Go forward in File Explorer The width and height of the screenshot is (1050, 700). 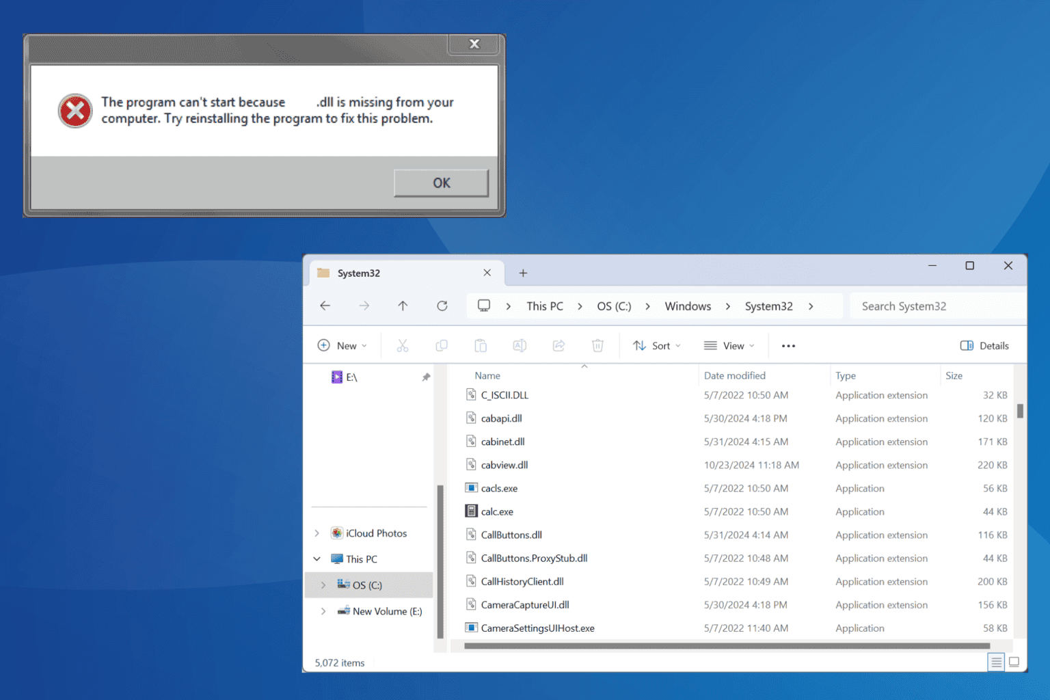click(x=364, y=306)
